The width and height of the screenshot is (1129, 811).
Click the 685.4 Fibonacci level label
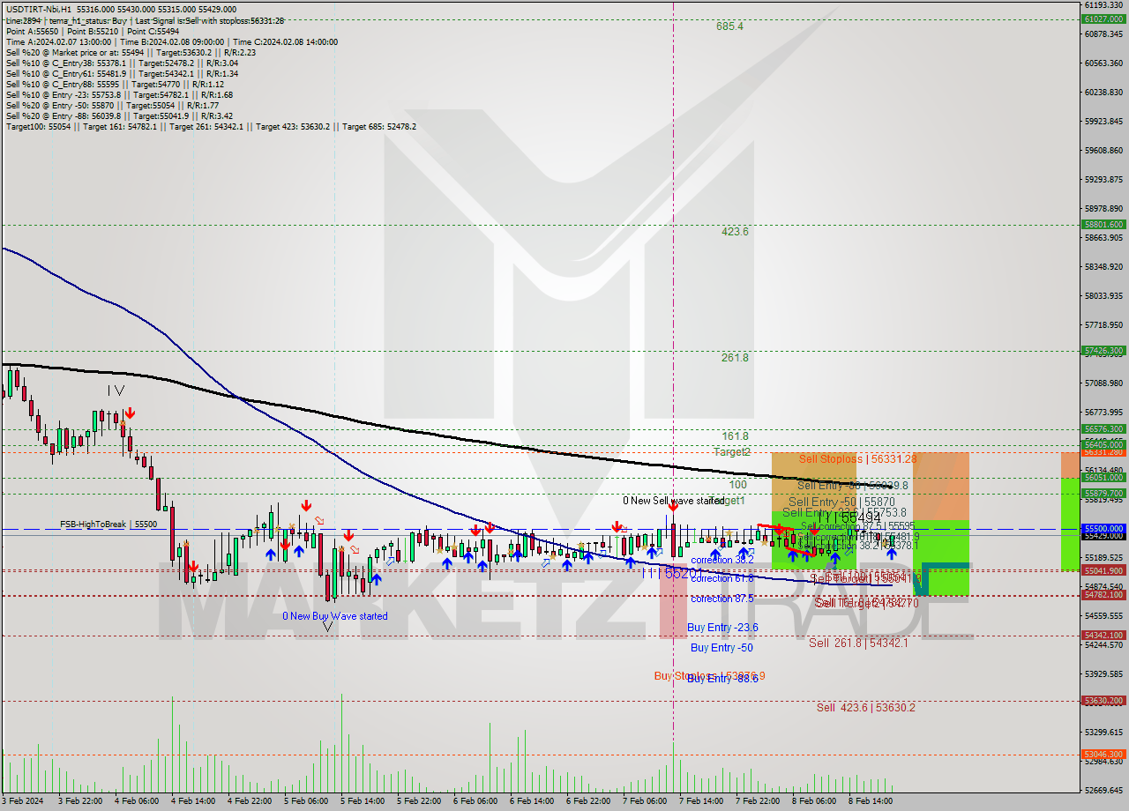(729, 26)
